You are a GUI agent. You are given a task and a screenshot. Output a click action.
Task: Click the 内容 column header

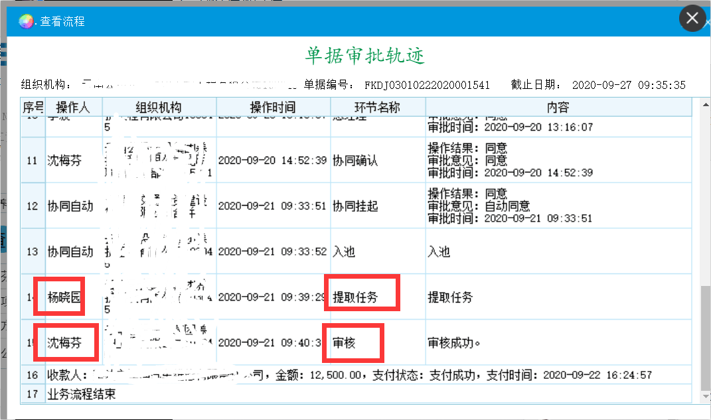(558, 107)
